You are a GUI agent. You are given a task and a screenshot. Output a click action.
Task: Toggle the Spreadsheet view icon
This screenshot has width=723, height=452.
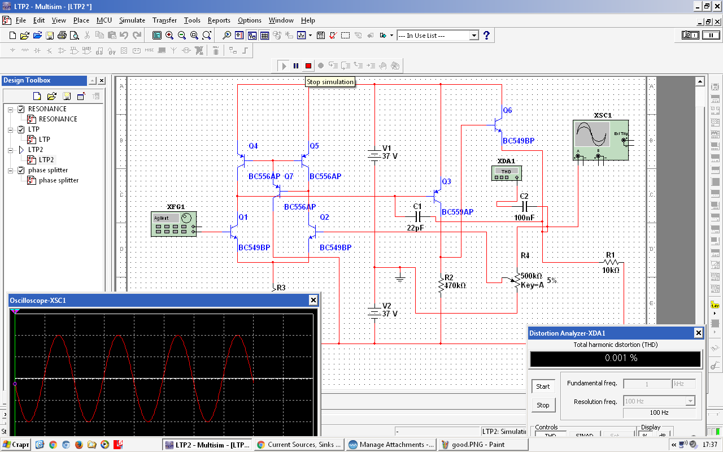[264, 35]
